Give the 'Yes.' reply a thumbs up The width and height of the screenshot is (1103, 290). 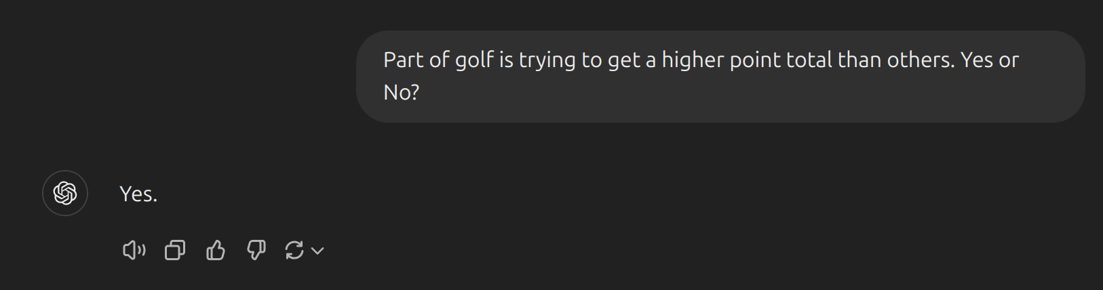pyautogui.click(x=216, y=251)
